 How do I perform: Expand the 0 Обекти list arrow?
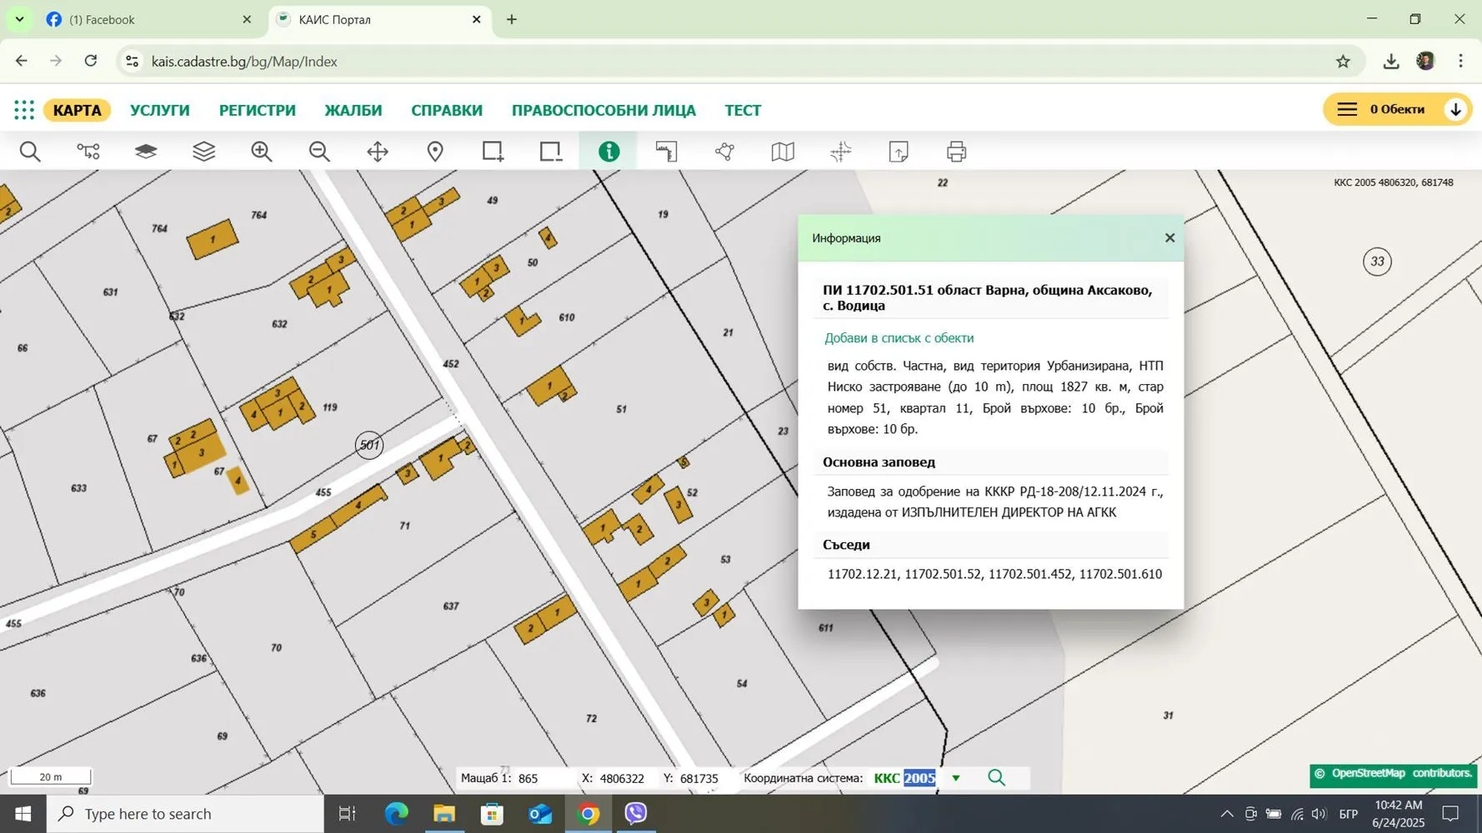point(1455,109)
